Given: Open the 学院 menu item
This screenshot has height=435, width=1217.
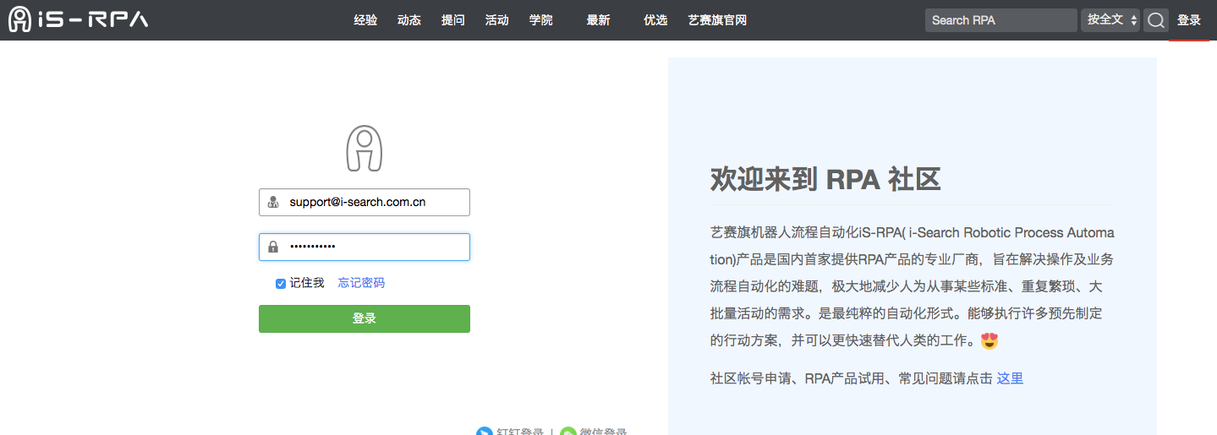Looking at the screenshot, I should (x=541, y=20).
